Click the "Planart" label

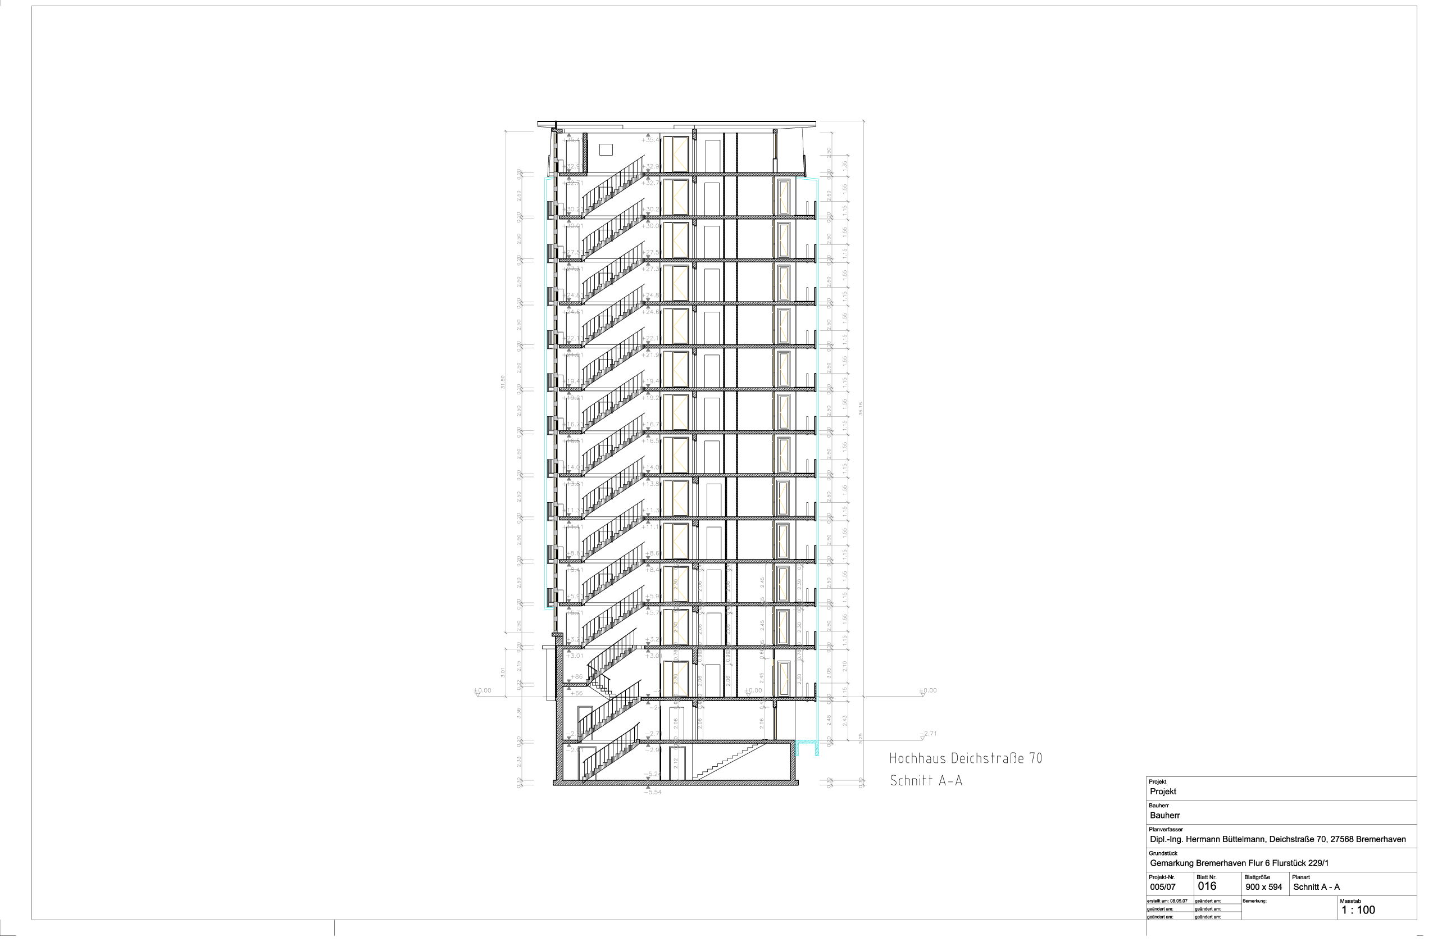click(x=1301, y=877)
